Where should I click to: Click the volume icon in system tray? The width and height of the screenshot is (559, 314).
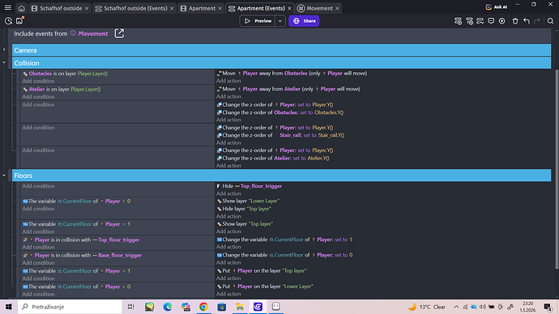[x=483, y=307]
